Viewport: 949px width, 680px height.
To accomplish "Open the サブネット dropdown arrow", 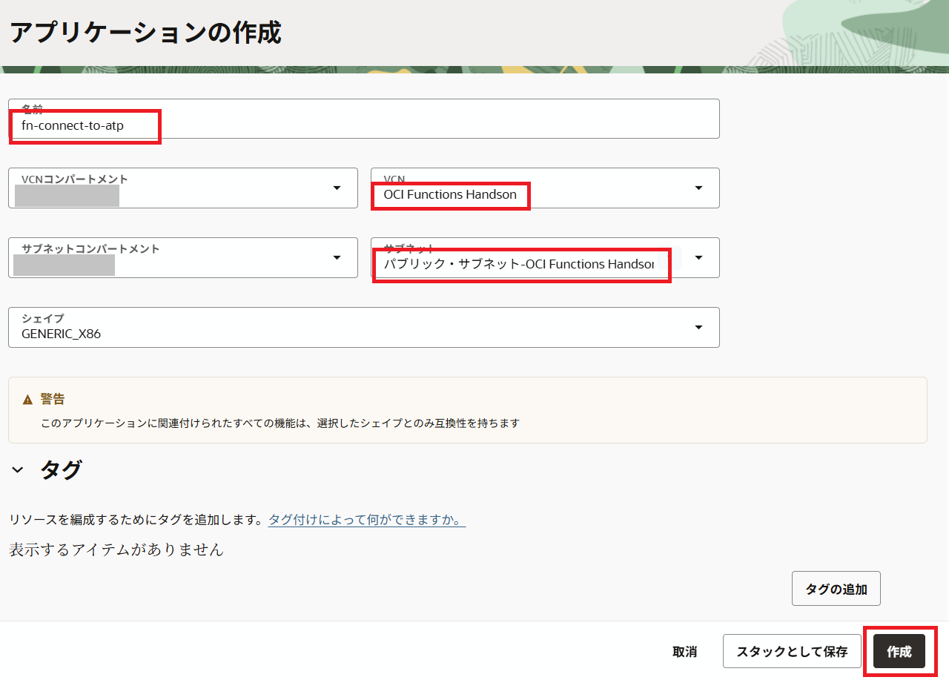I will click(x=698, y=257).
